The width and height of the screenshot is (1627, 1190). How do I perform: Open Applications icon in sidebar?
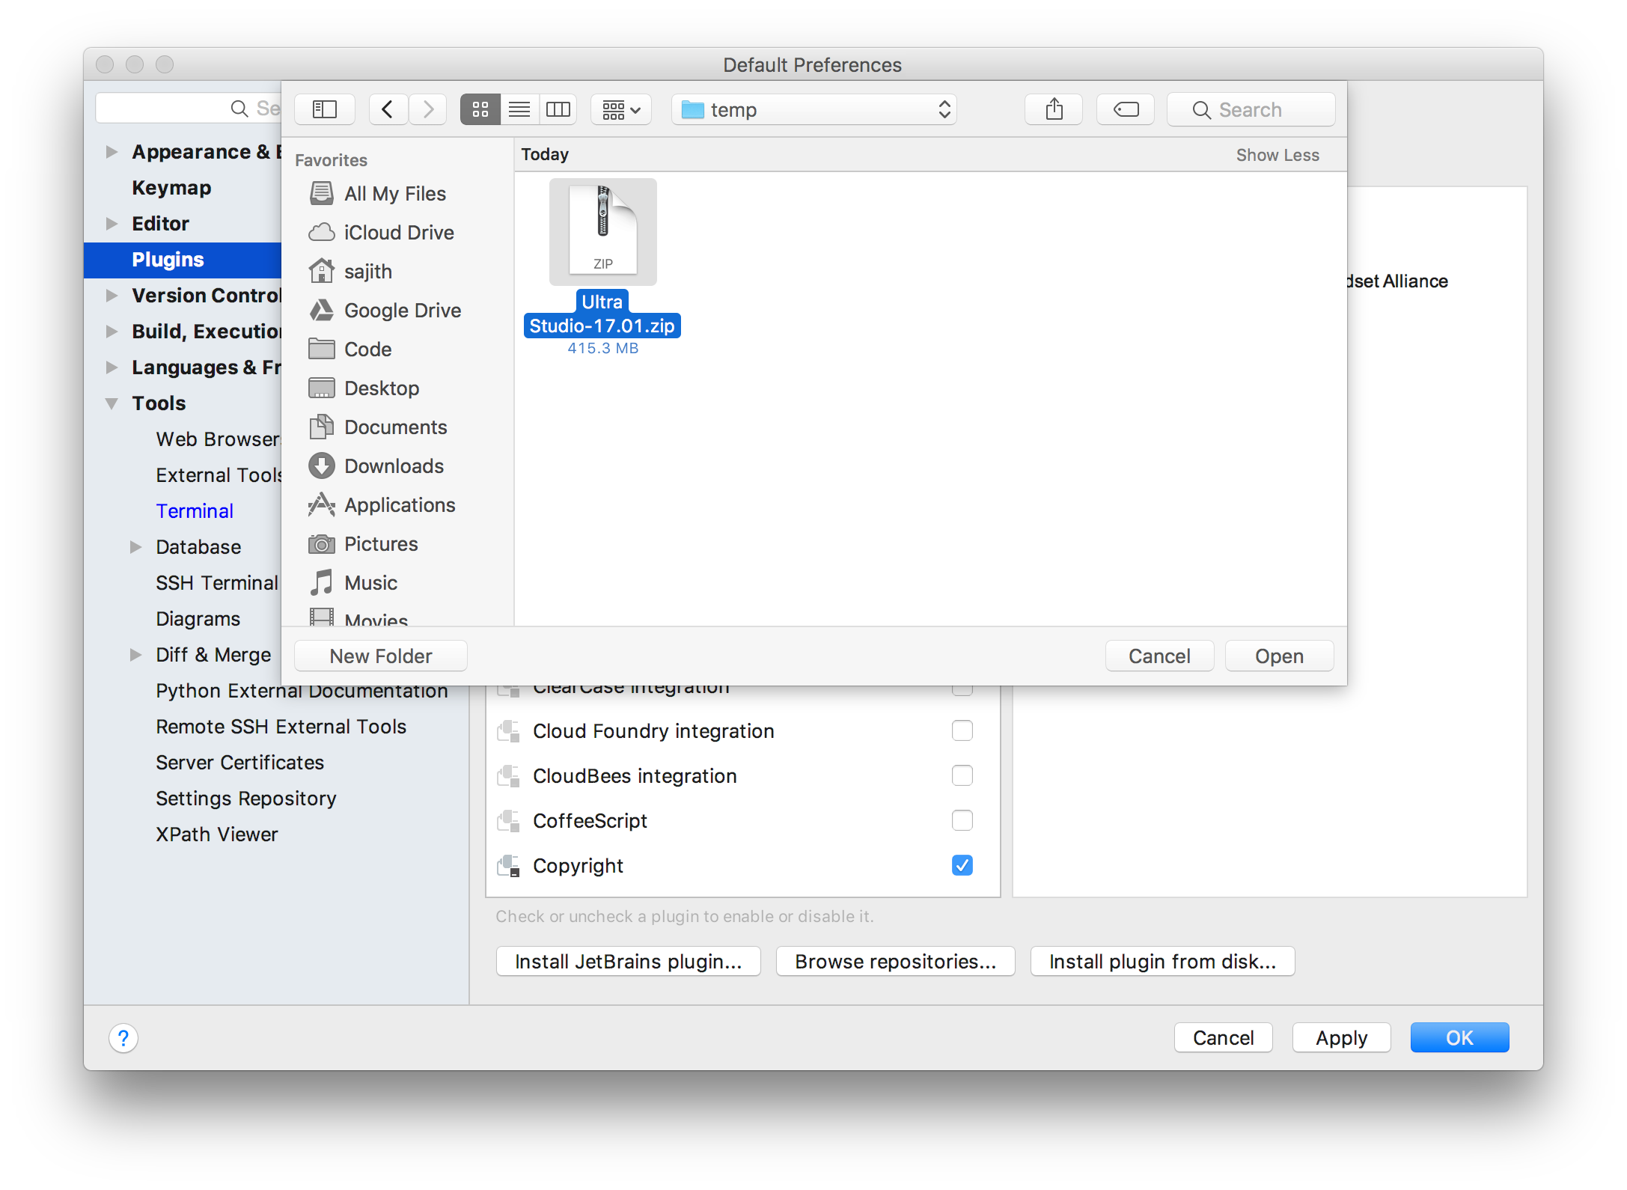pos(321,504)
